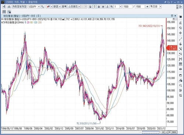184x135 pixels.
Task: Click the help question mark in title bar
Action: (171, 2)
